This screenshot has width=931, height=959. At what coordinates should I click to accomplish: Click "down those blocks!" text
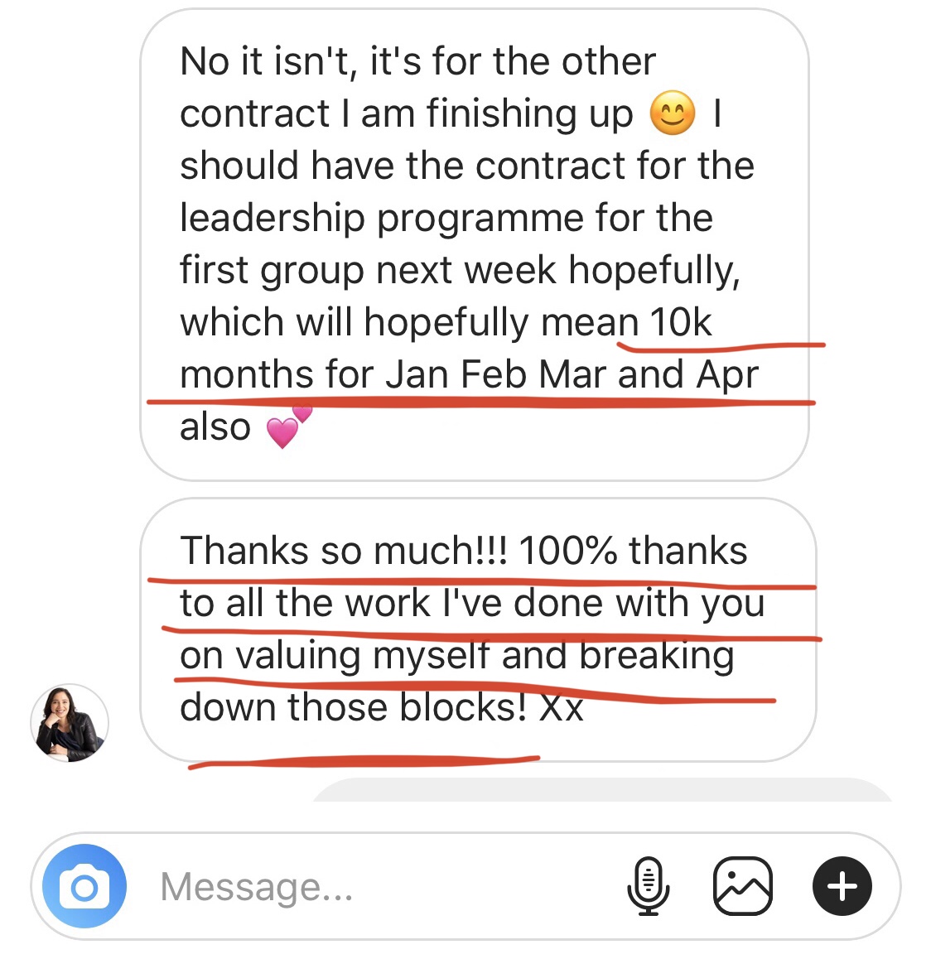tap(353, 708)
